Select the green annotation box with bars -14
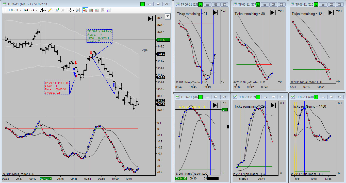Screen dimensions: 346x183 (x=100, y=36)
